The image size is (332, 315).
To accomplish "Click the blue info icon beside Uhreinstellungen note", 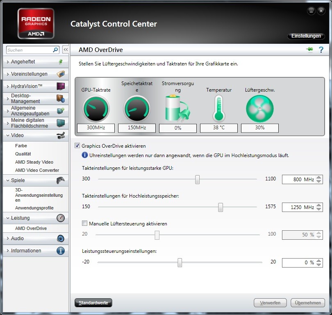I will coord(85,155).
